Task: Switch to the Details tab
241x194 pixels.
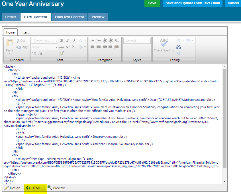Action: click(11, 17)
